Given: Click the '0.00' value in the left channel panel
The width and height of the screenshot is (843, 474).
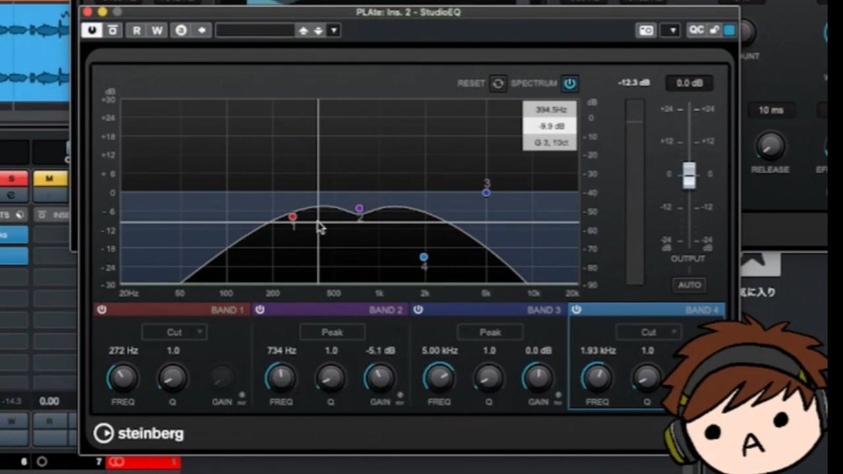Looking at the screenshot, I should [49, 401].
